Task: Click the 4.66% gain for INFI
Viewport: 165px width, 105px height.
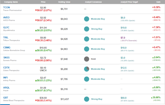Action: [x=156, y=78]
